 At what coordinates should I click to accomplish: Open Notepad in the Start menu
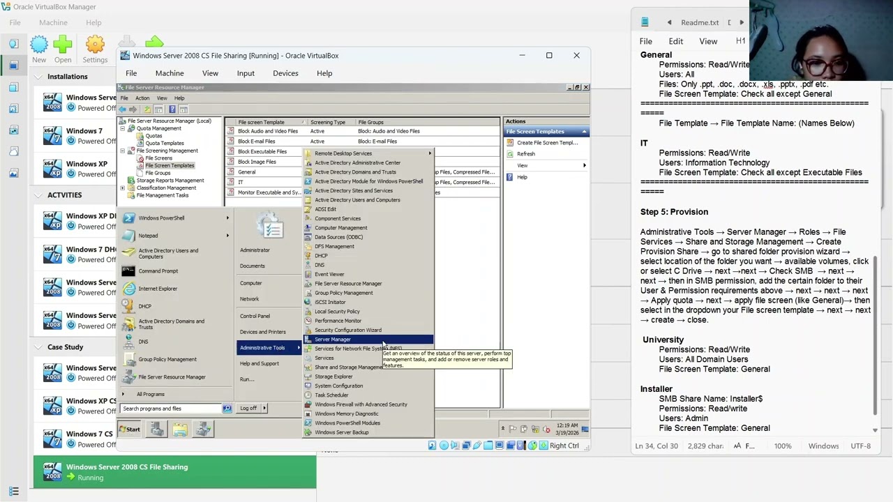pos(177,236)
